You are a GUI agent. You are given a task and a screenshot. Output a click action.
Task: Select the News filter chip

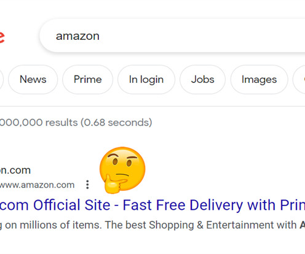click(x=33, y=80)
